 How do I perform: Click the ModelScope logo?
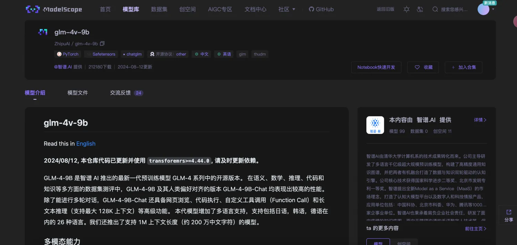pos(54,9)
